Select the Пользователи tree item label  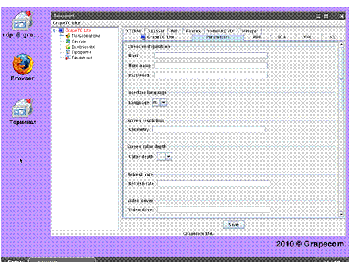(x=86, y=36)
